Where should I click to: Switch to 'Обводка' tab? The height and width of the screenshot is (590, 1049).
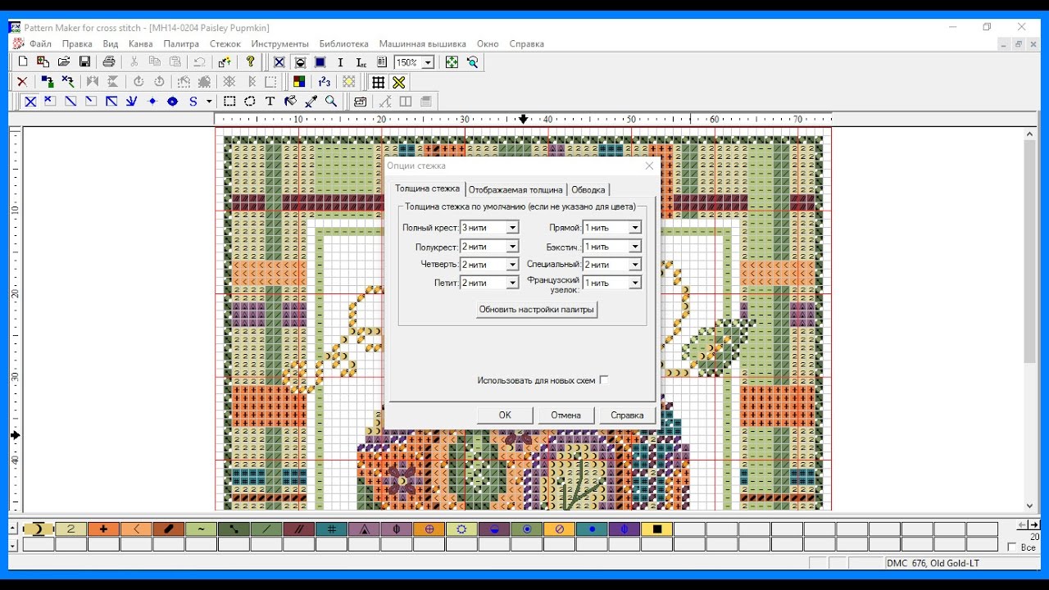click(588, 190)
